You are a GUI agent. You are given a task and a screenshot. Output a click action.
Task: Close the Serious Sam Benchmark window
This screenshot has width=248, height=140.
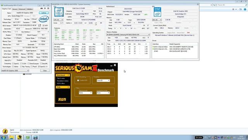115,65
